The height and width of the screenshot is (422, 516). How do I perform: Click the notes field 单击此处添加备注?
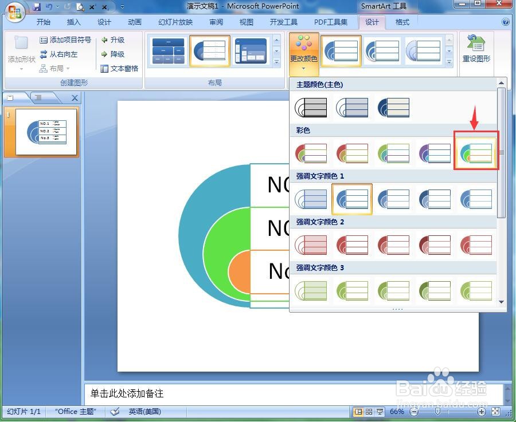tap(293, 394)
